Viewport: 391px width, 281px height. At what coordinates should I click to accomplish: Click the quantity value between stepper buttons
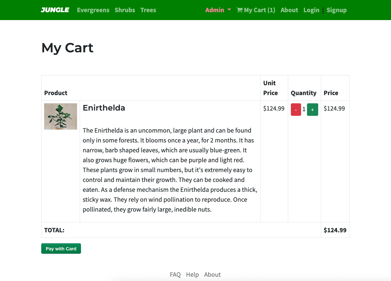304,109
